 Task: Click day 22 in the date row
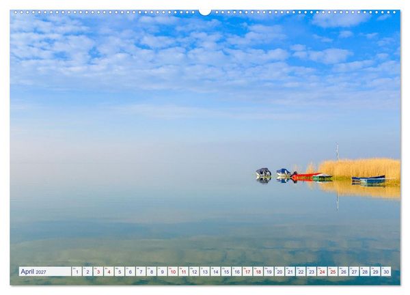click(x=301, y=271)
